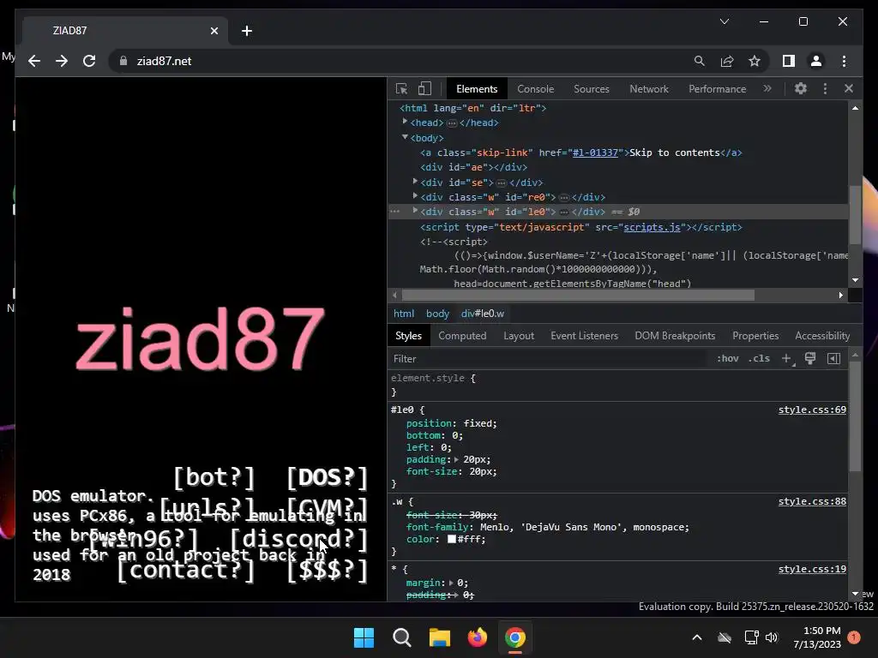
Task: Open the Layout pane tab
Action: [x=519, y=336]
